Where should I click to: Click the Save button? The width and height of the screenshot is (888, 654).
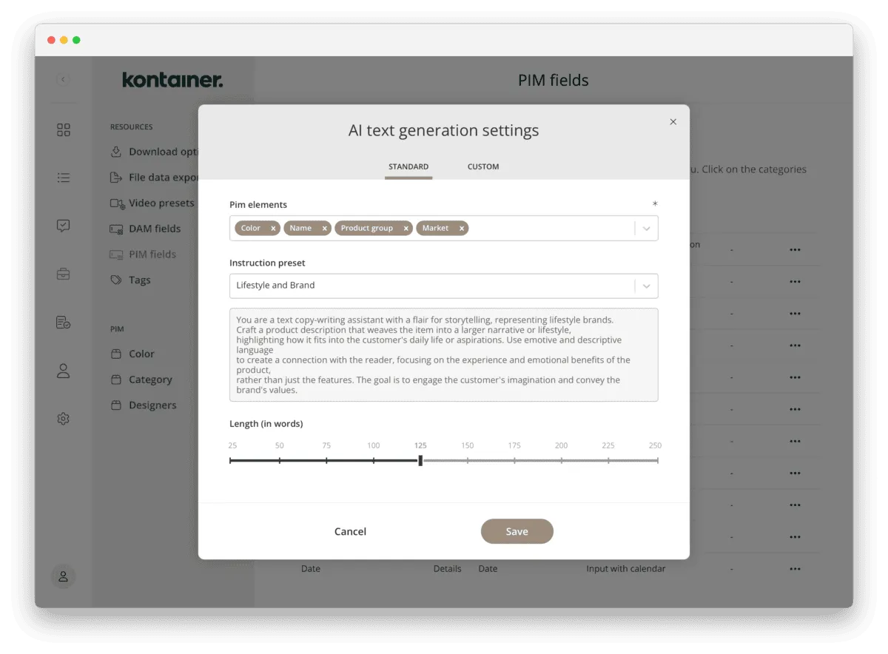point(517,531)
